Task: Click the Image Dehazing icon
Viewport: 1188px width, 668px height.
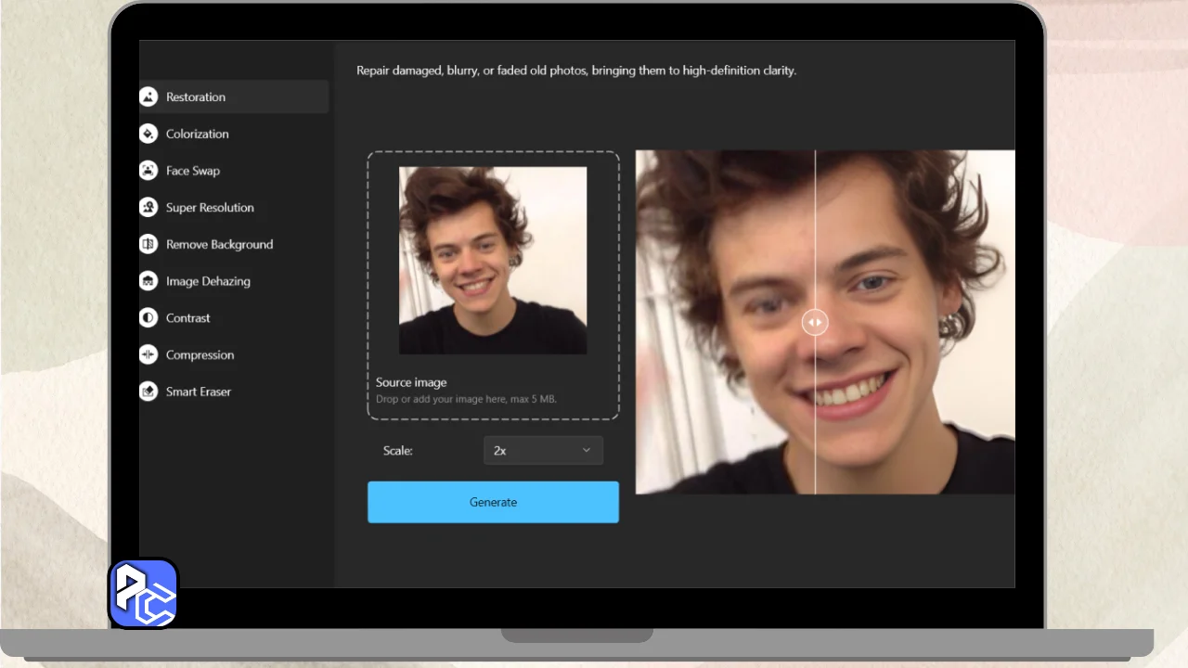Action: coord(148,281)
